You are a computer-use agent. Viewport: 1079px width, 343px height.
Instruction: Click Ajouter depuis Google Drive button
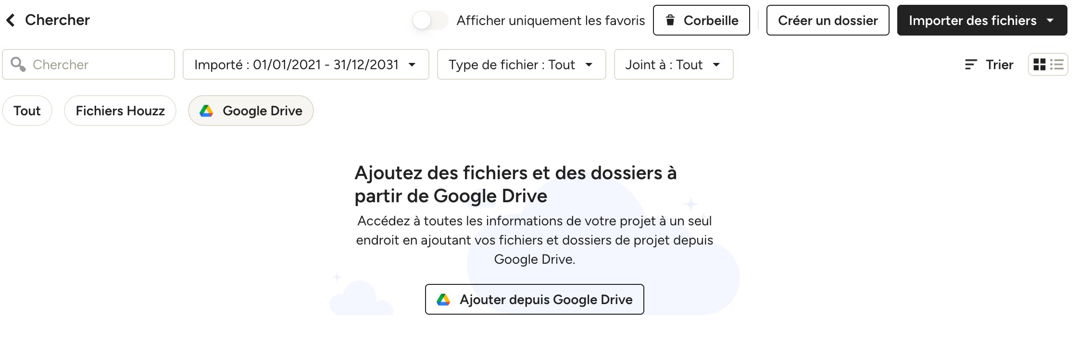535,299
